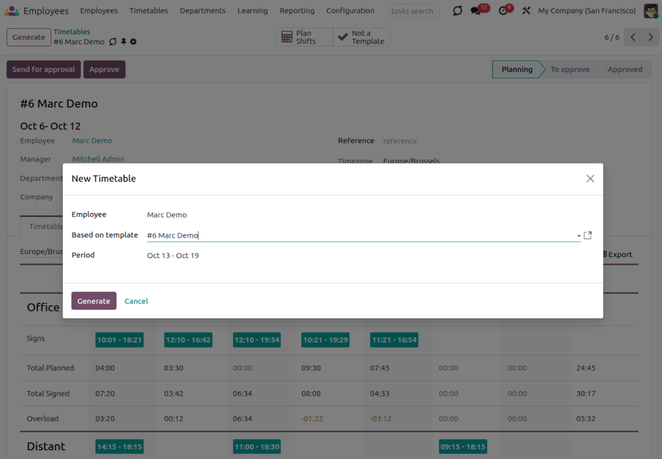Click the gear actions icon near record title
The height and width of the screenshot is (459, 662).
pos(134,42)
